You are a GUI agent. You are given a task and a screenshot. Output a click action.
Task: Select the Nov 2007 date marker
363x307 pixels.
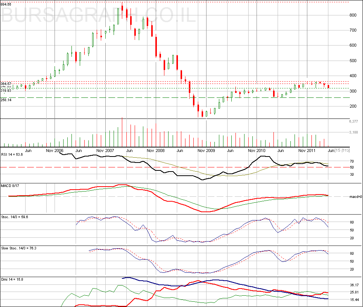pyautogui.click(x=105, y=150)
